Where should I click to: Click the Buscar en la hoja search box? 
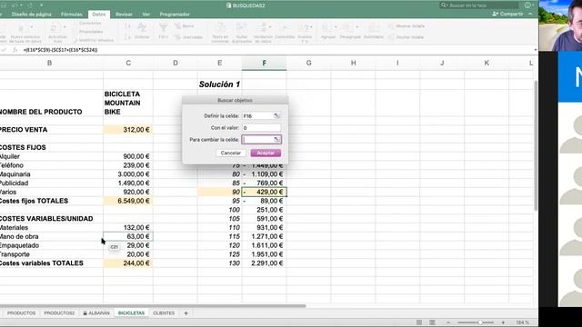(479, 5)
